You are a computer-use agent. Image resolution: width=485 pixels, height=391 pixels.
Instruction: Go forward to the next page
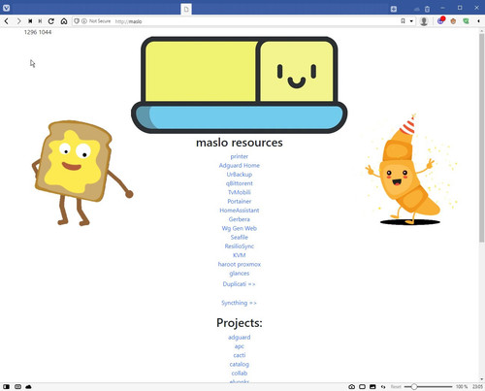18,21
